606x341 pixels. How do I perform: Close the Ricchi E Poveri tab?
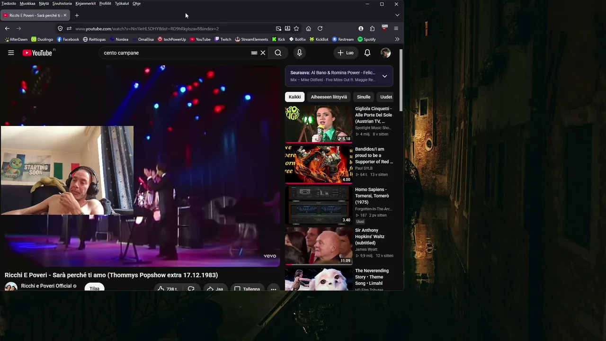(65, 15)
